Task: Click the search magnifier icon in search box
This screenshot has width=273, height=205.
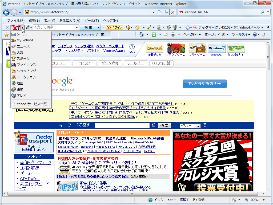Action: [x=262, y=12]
